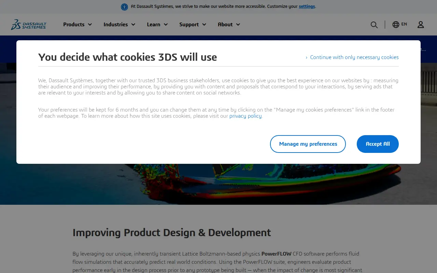
Task: Click the Accept All button
Action: [378, 144]
